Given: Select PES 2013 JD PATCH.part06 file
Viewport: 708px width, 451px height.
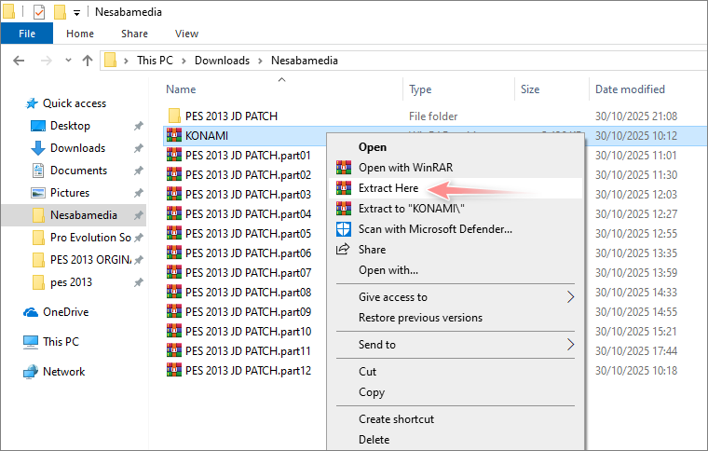Looking at the screenshot, I should [x=248, y=253].
